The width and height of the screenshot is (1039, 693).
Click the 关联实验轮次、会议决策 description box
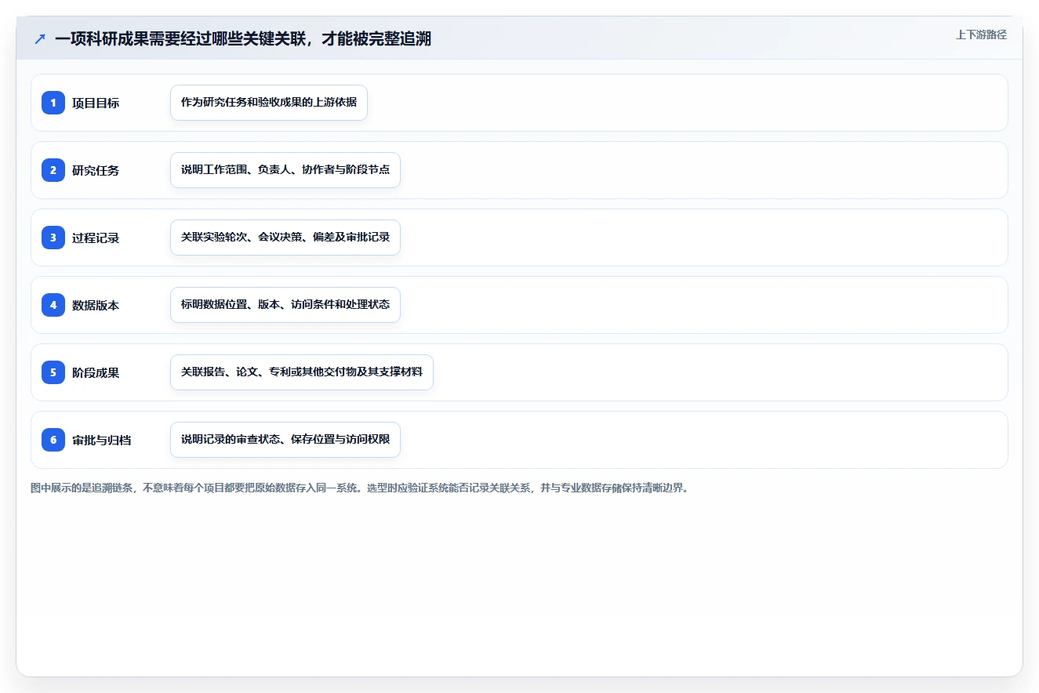pos(285,238)
